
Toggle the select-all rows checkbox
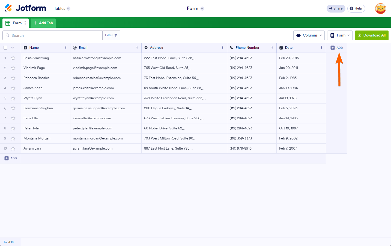(5, 48)
